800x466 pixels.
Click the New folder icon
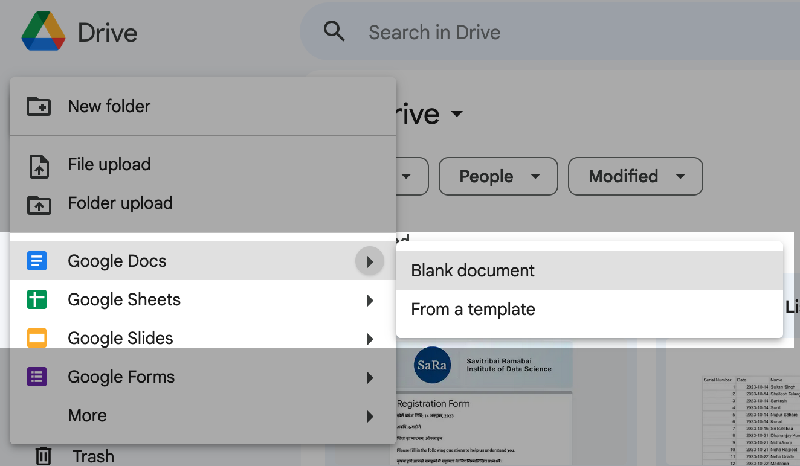[x=39, y=106]
